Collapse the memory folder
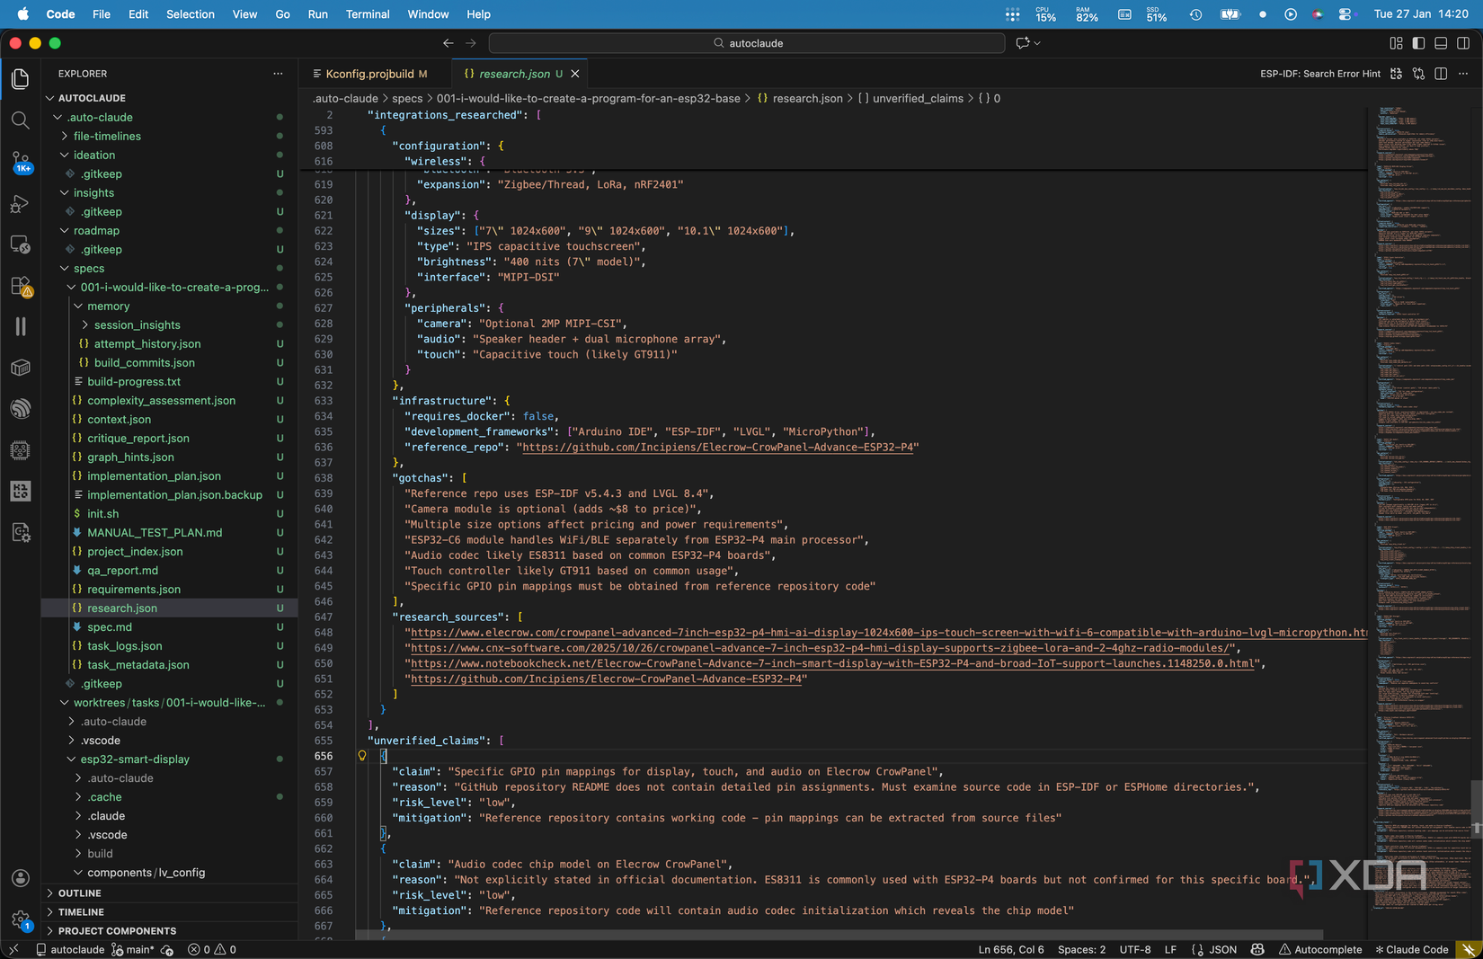This screenshot has width=1483, height=959. coord(108,306)
